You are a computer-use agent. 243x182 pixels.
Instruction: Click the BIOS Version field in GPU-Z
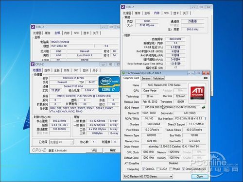coord(171,107)
